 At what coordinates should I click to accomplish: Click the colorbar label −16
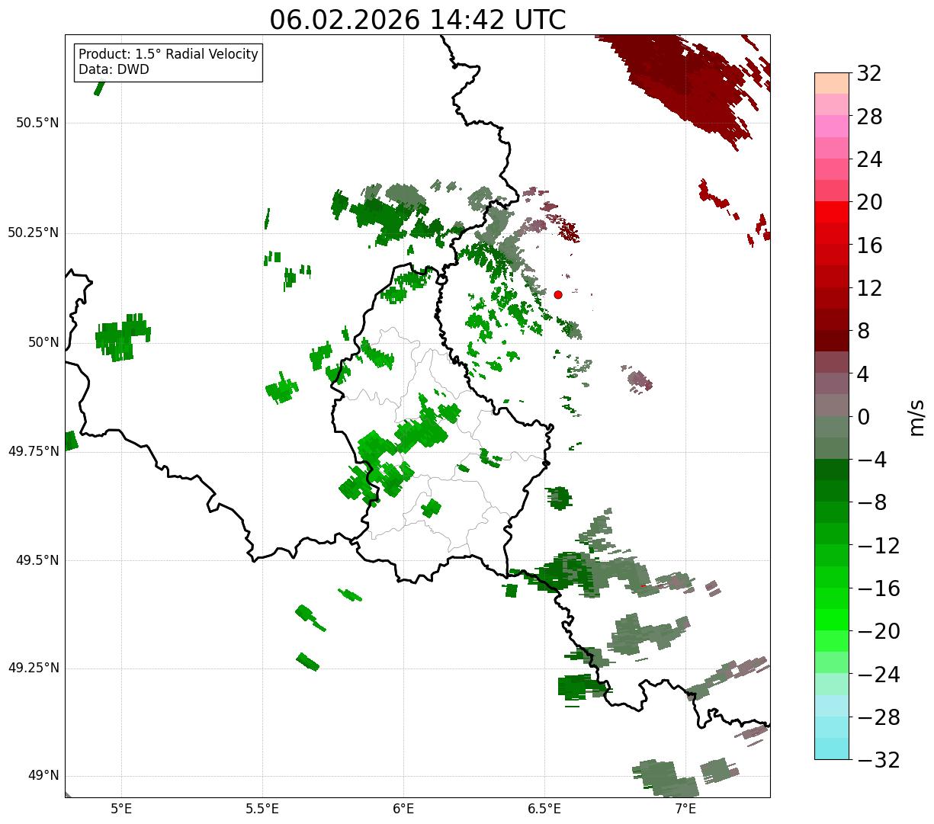(878, 588)
